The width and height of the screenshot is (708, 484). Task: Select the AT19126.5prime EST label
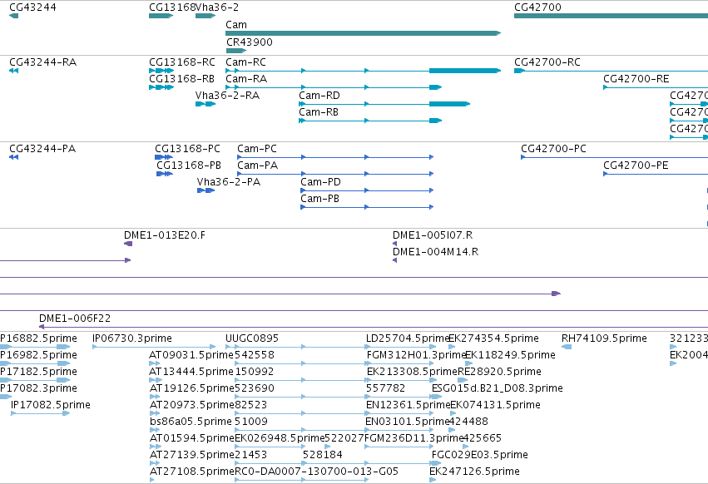click(191, 388)
